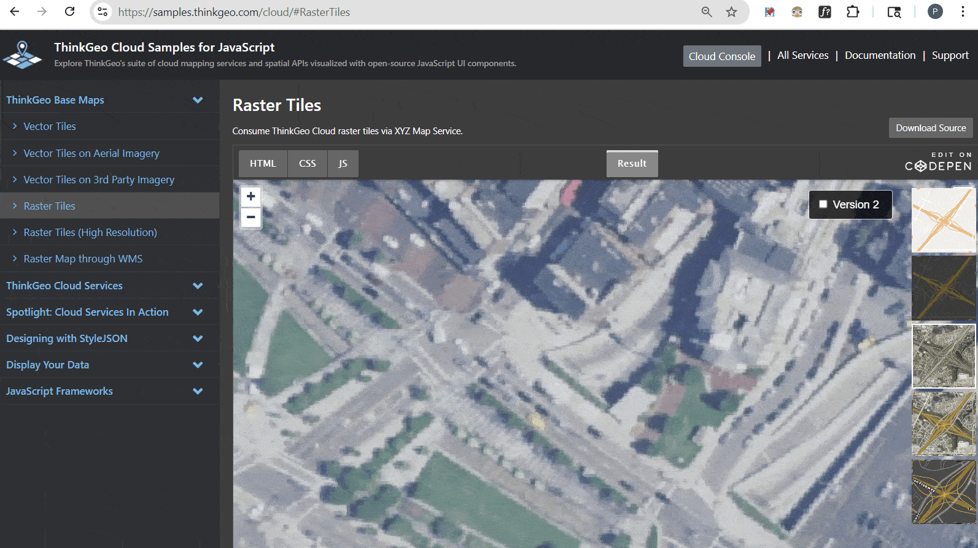
Task: Open Vector Tiles on 3rd Party Imagery
Action: [x=99, y=180]
